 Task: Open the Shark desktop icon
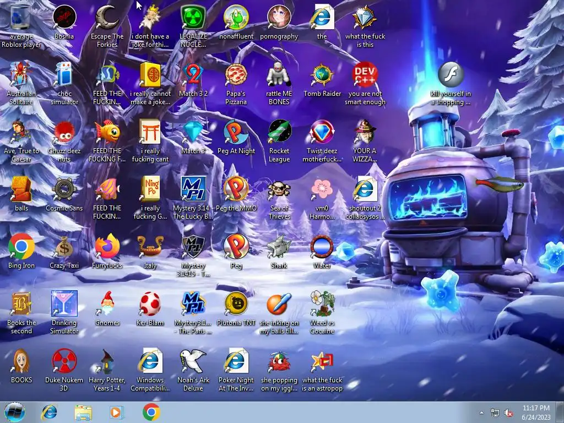point(279,246)
